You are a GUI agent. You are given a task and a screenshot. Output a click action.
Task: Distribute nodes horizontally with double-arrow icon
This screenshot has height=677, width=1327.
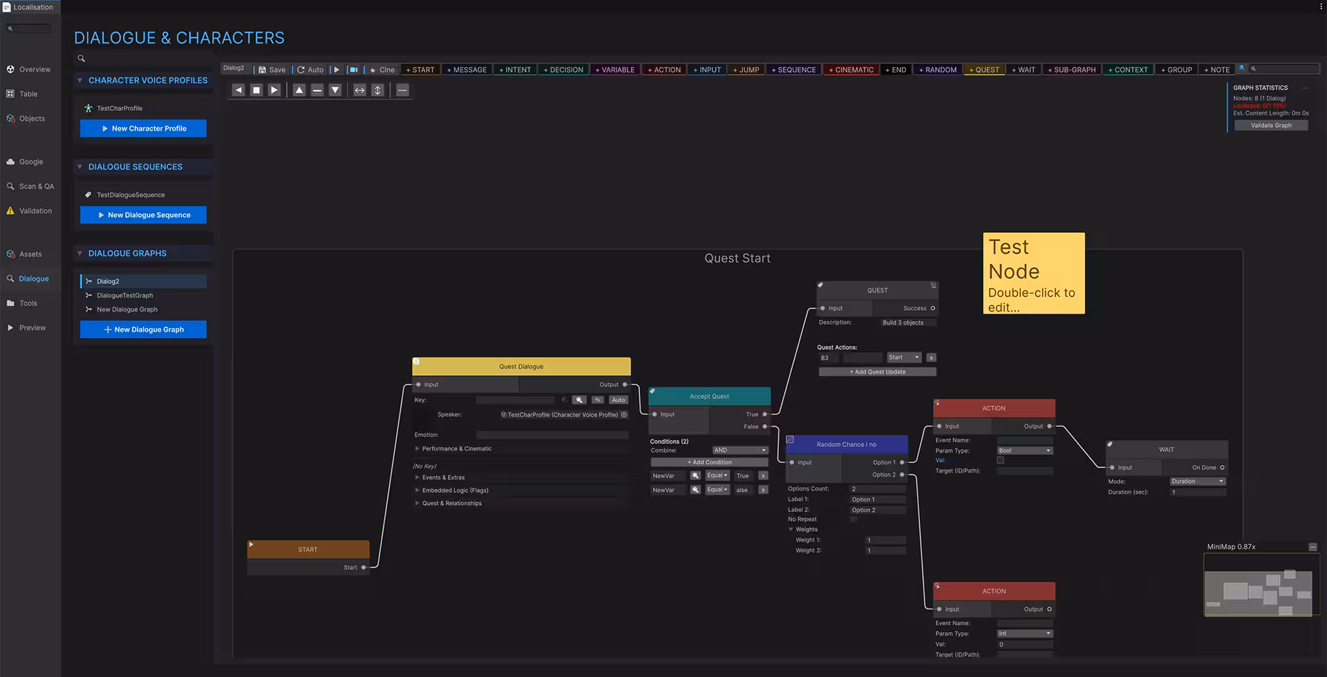(359, 90)
